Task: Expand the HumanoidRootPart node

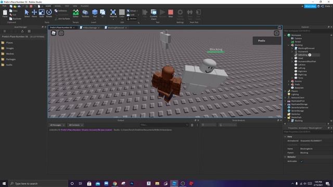Action: click(292, 61)
